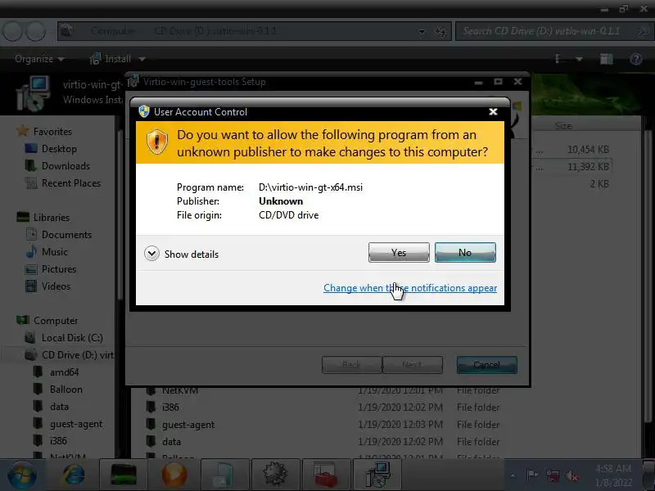Open the Windows Start button
655x491 pixels.
(x=22, y=475)
